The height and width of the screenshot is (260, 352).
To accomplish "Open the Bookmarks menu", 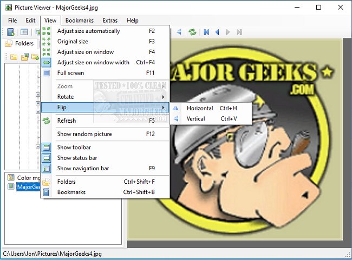I will [x=80, y=21].
